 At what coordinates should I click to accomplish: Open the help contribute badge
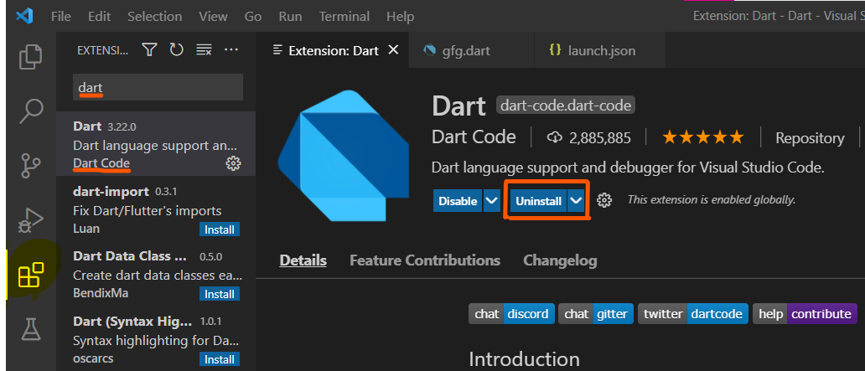click(805, 314)
